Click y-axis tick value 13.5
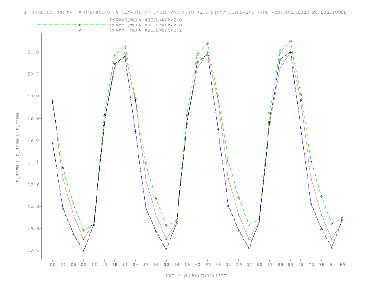Screen dimensions: 373x288 [x=33, y=250]
